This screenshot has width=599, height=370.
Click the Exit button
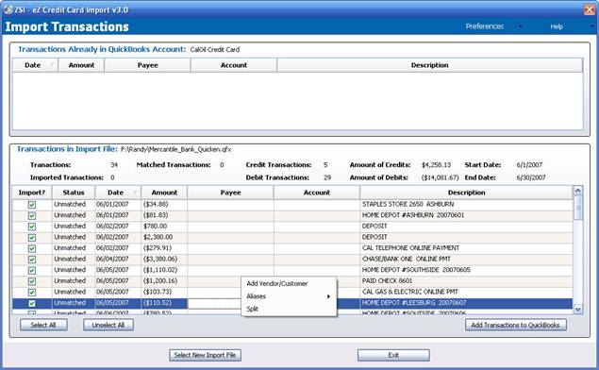click(x=393, y=355)
